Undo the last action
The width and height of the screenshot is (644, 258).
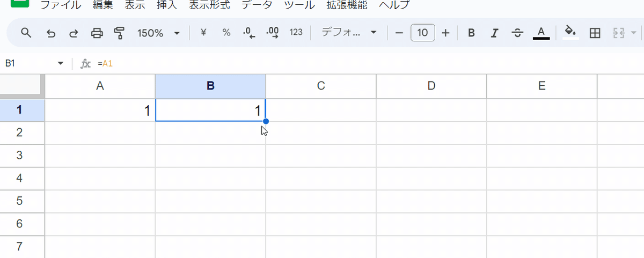[x=51, y=33]
